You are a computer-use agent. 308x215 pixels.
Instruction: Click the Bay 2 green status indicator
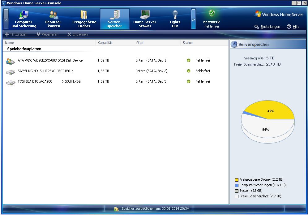(x=189, y=71)
